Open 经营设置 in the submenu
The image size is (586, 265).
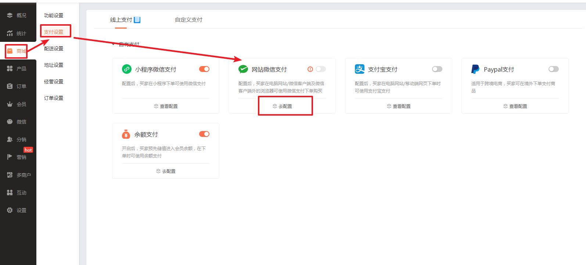coord(54,81)
